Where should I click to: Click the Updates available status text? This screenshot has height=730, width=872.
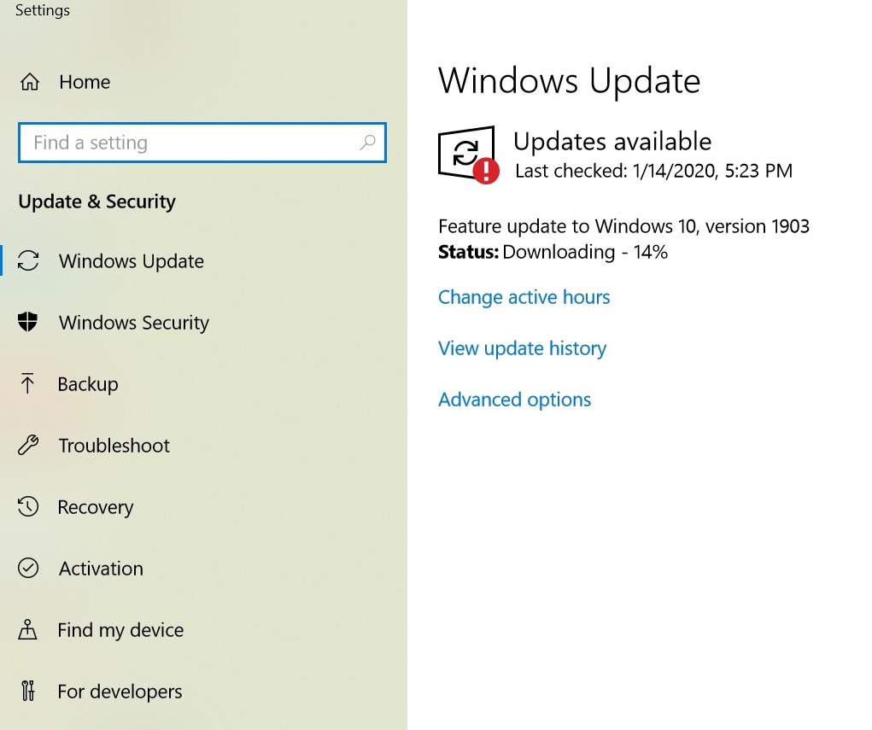click(612, 141)
